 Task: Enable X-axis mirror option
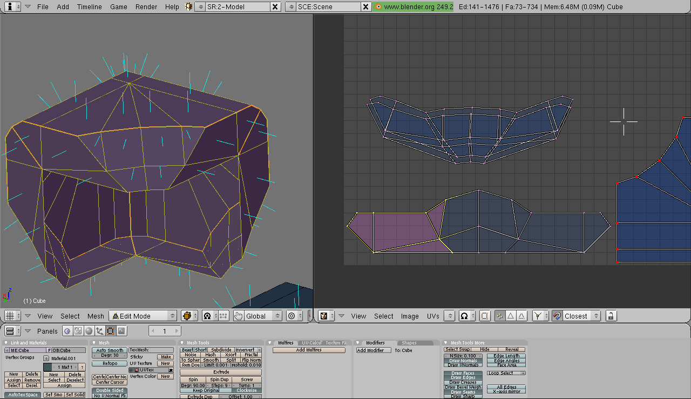pos(506,391)
